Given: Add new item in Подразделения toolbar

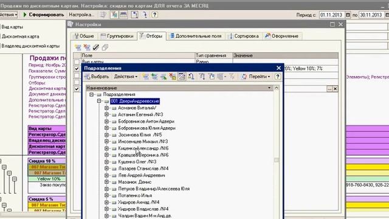Looking at the screenshot, I should (145, 77).
